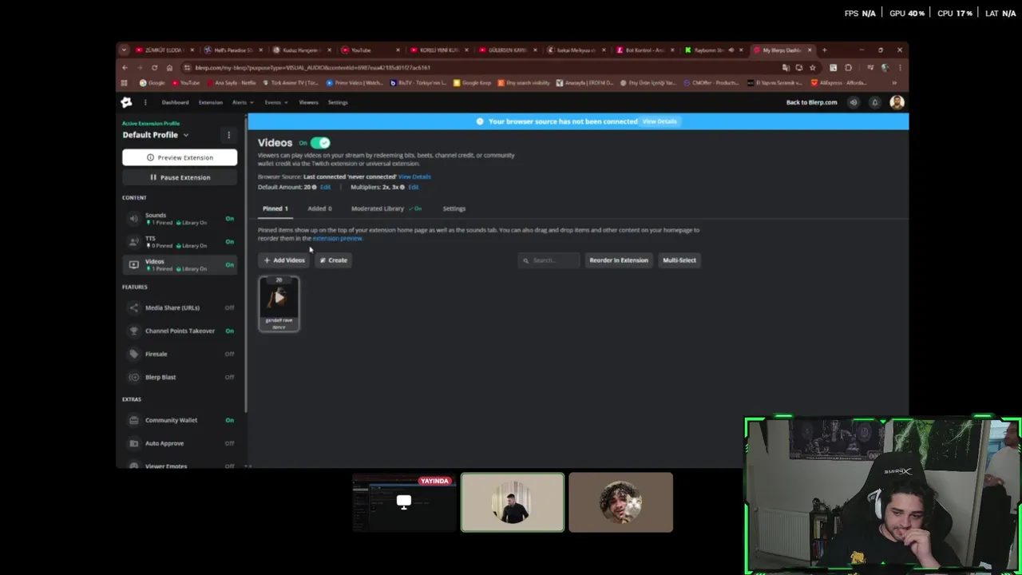Edit the Default Amount
The width and height of the screenshot is (1022, 575).
tap(325, 187)
